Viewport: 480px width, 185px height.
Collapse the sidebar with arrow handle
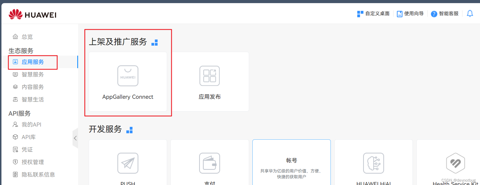click(75, 138)
